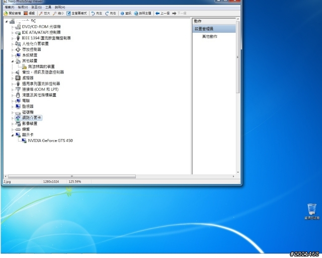322x258 pixels.
Task: Select the 磁碟機 tree row
Action: tap(28, 112)
